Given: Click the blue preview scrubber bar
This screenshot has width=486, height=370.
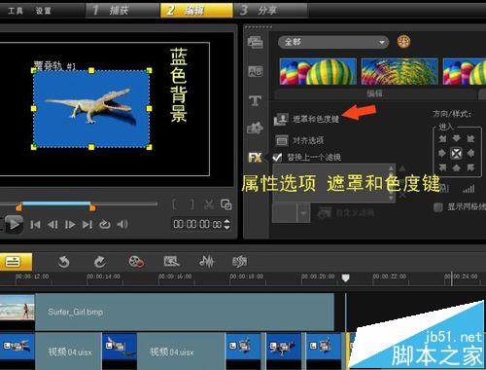Looking at the screenshot, I should click(x=55, y=203).
